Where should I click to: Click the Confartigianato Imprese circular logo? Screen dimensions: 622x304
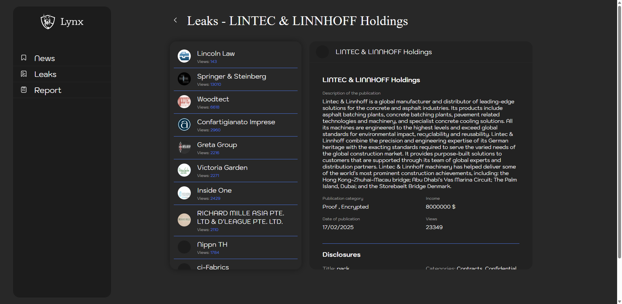(184, 124)
